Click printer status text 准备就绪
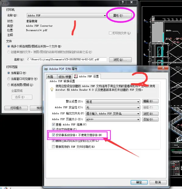 click(32, 21)
